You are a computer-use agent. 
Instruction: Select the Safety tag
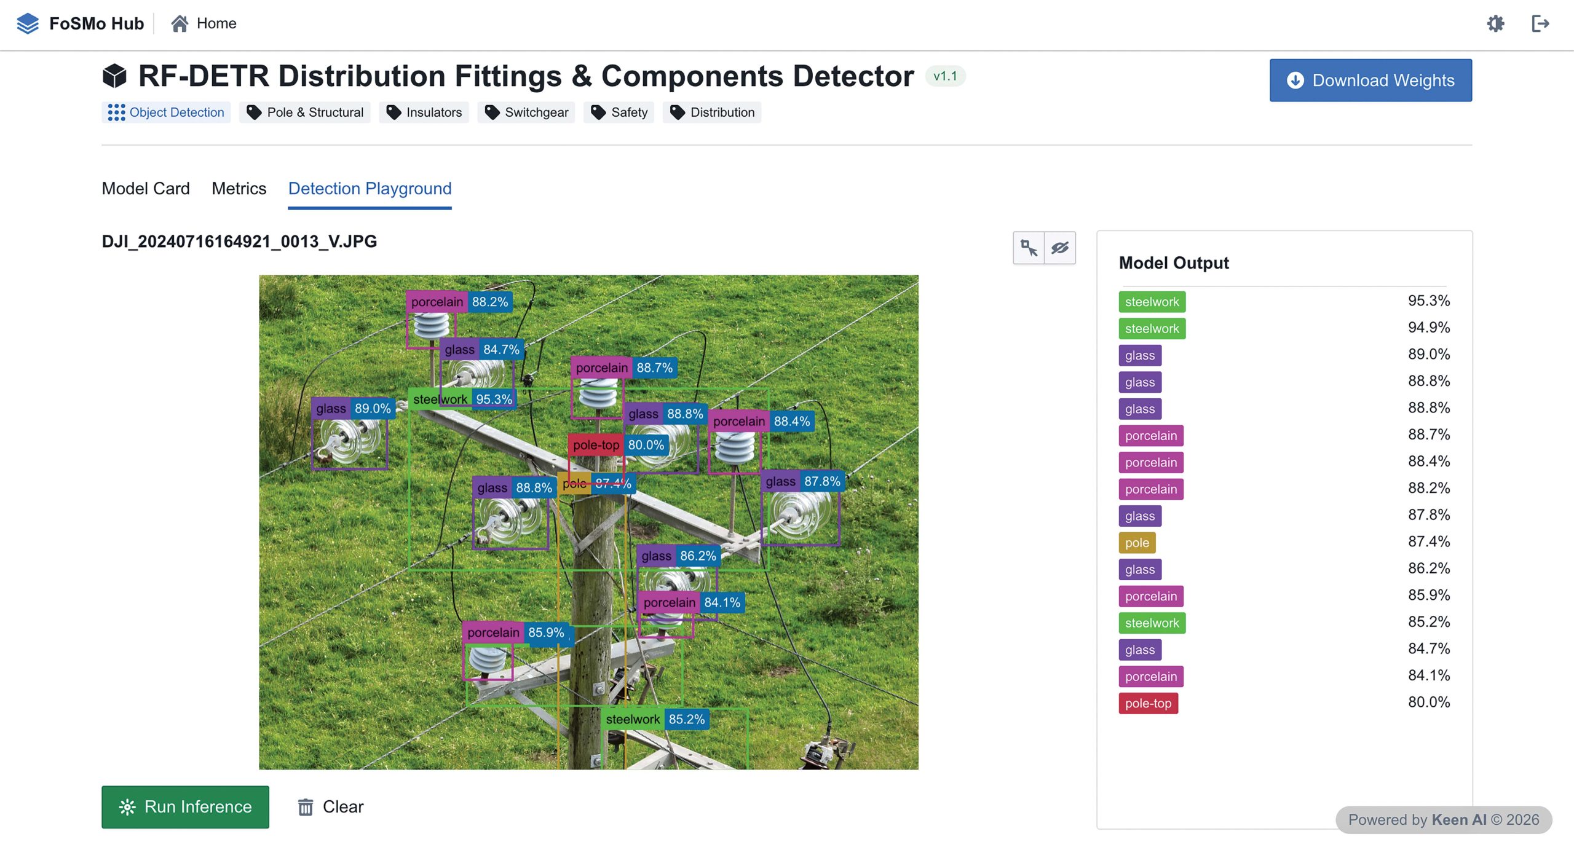click(619, 112)
